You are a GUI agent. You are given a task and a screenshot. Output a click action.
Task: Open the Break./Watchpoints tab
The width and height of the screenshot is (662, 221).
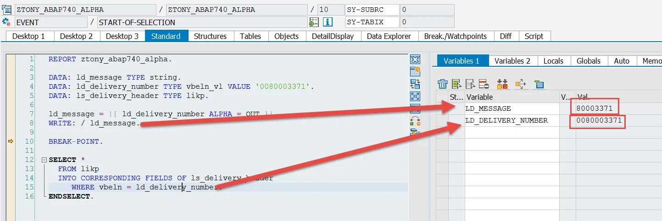[x=456, y=36]
